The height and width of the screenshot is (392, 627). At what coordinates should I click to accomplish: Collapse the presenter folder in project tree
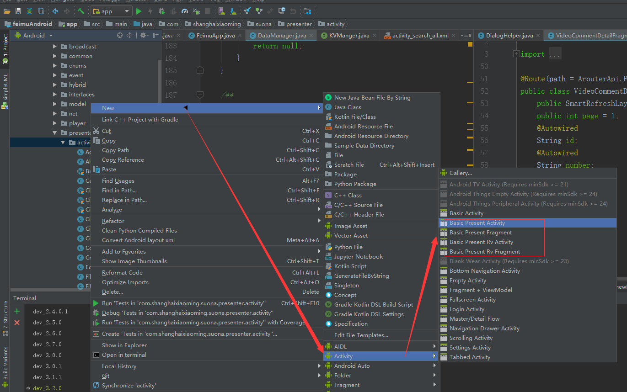tap(55, 133)
